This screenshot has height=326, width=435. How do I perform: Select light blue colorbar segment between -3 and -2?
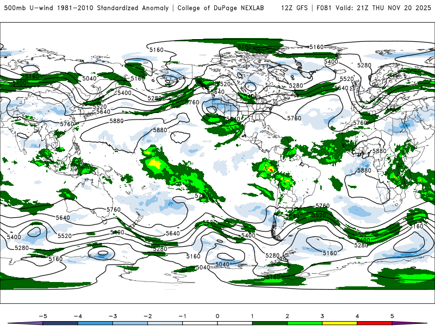[x=130, y=323]
